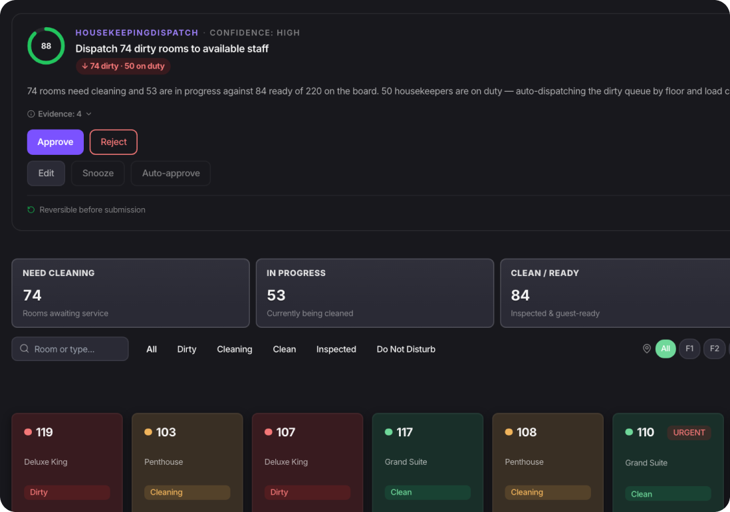Click the HOUSEKEEPINGDISPATCH label

[137, 33]
